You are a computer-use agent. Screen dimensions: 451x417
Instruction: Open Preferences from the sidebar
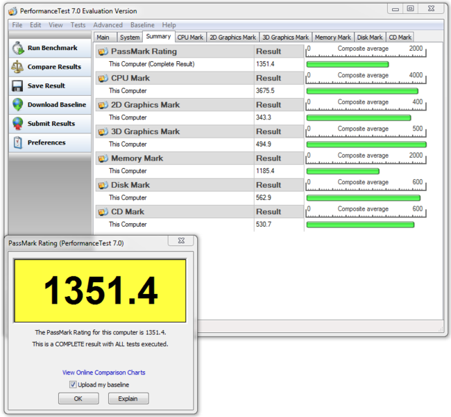(x=50, y=142)
